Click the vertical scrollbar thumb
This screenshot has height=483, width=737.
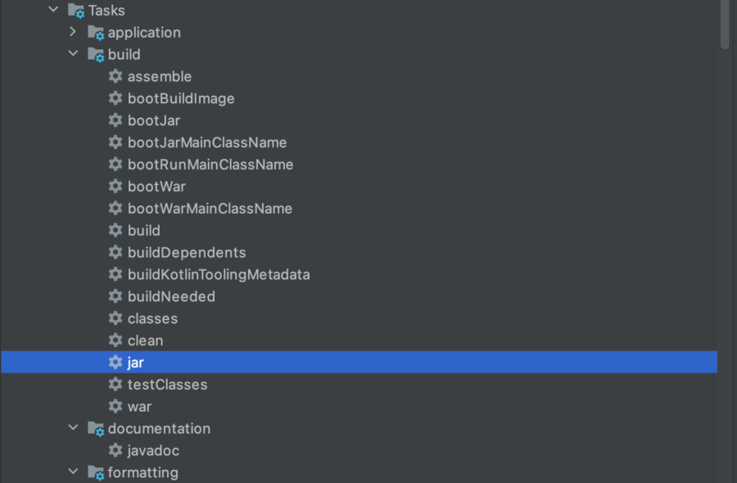pos(725,24)
